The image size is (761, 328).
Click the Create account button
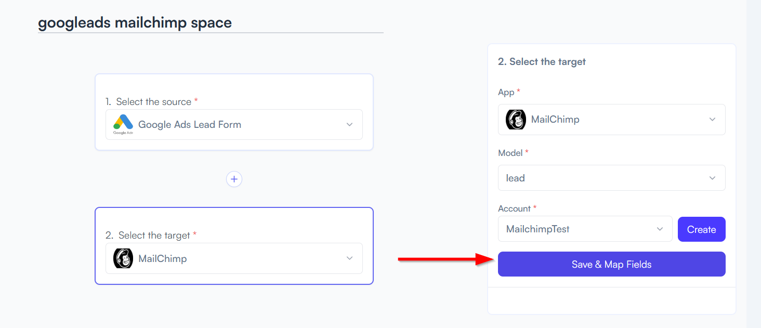coord(701,229)
